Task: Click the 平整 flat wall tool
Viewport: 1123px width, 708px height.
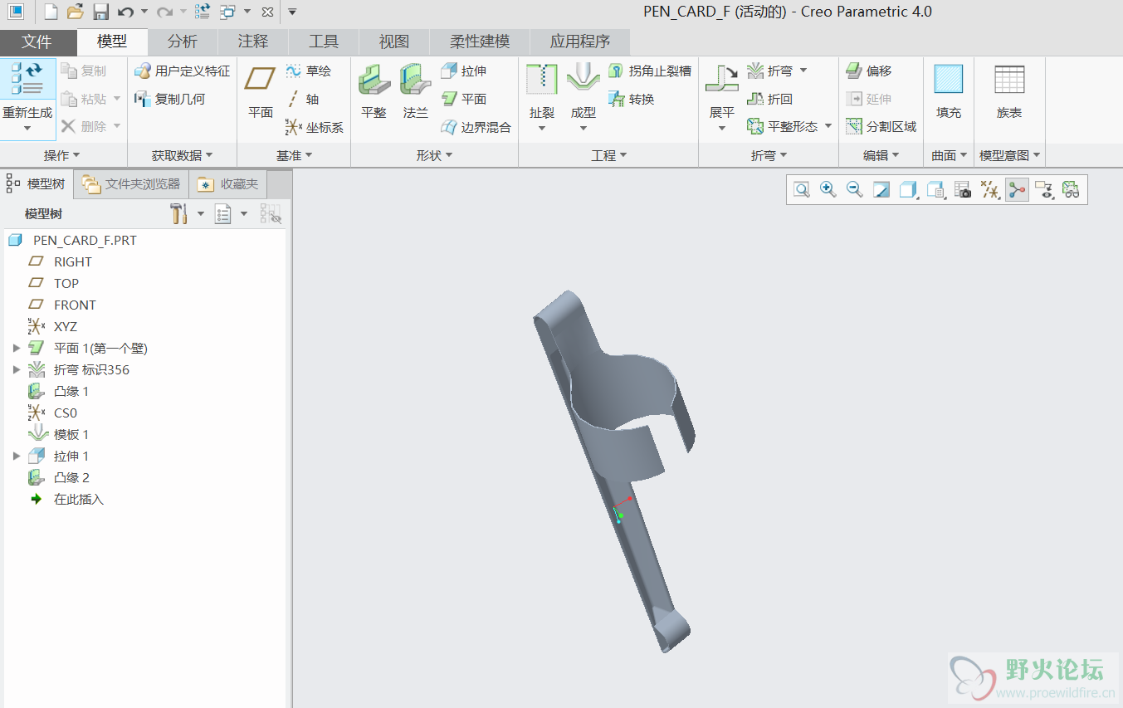Action: tap(374, 91)
